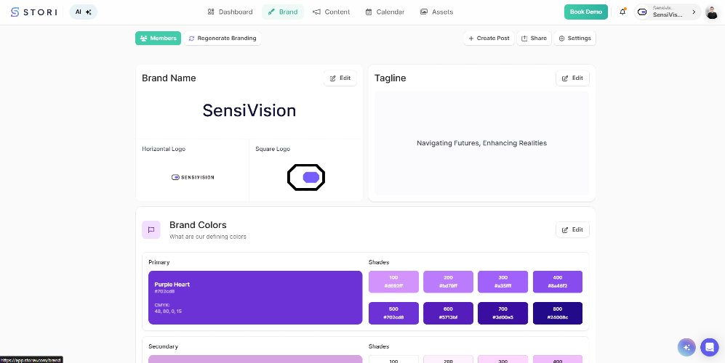Click the user profile avatar

(x=711, y=12)
